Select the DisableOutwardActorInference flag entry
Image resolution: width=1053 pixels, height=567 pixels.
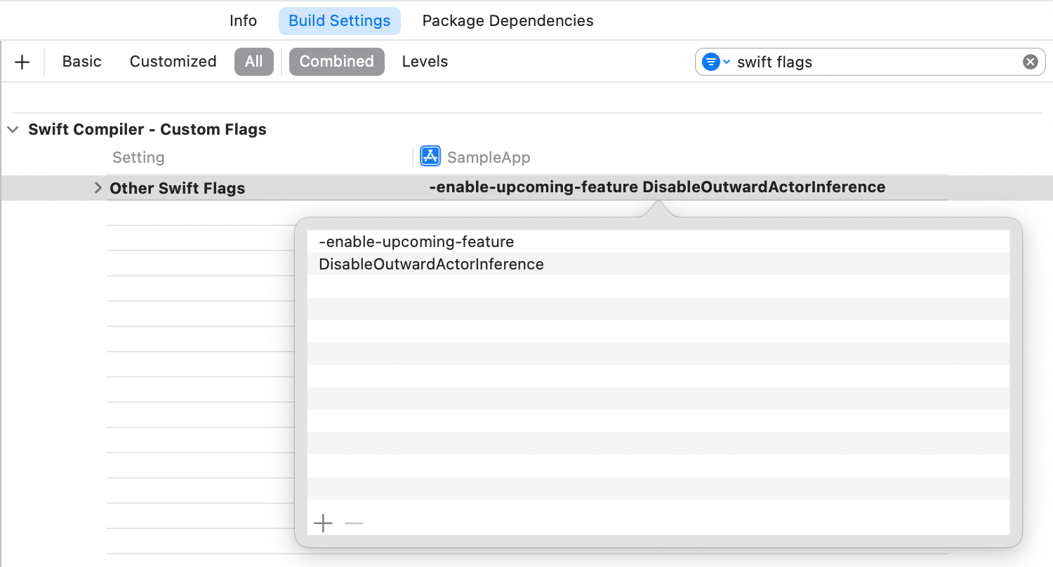point(431,264)
